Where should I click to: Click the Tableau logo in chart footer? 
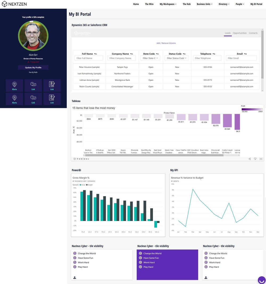pos(81,159)
